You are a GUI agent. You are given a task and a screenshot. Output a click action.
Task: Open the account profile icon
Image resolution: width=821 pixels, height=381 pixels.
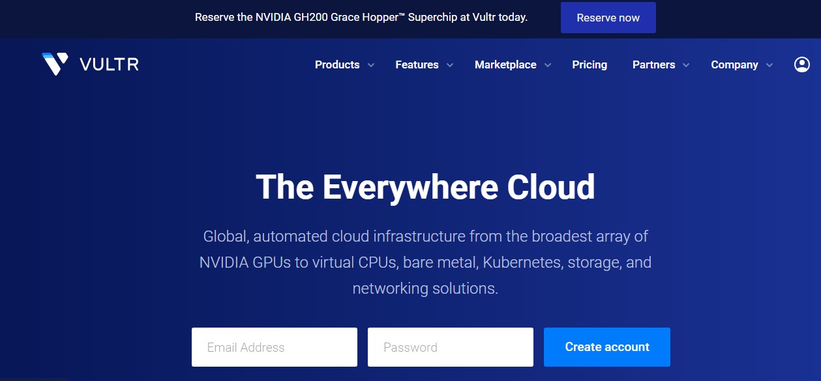(x=801, y=64)
